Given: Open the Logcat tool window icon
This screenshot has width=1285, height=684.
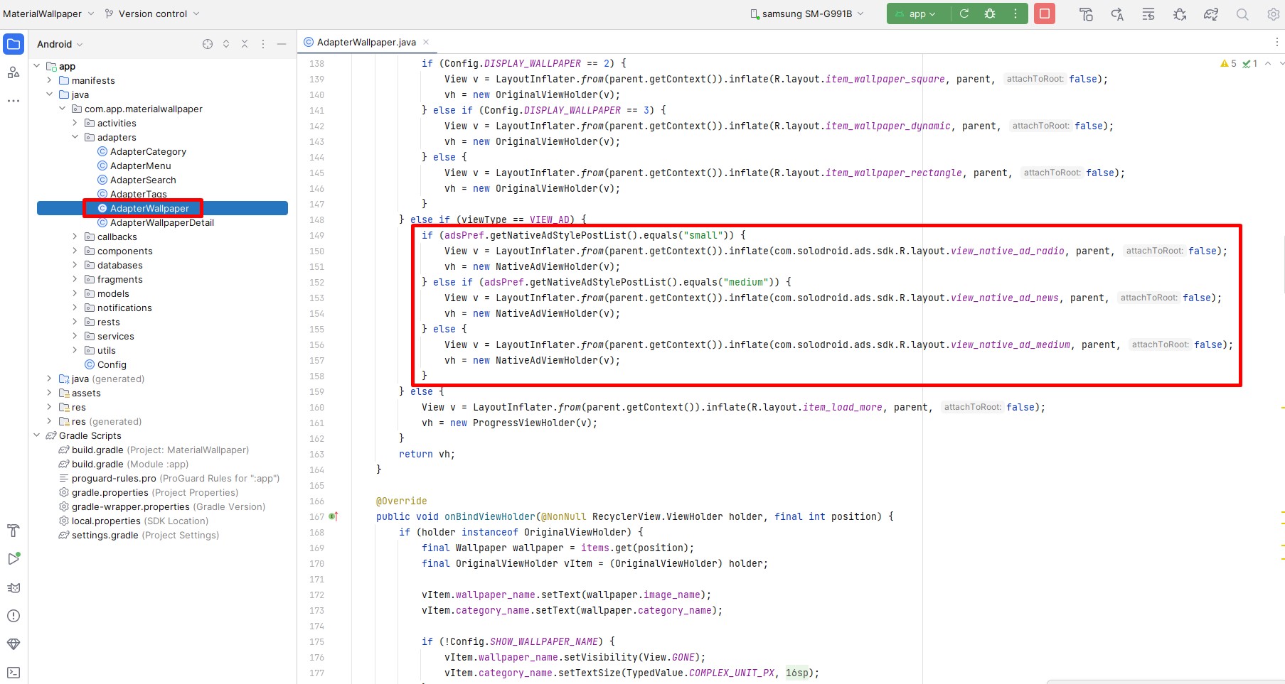Looking at the screenshot, I should click(x=14, y=587).
